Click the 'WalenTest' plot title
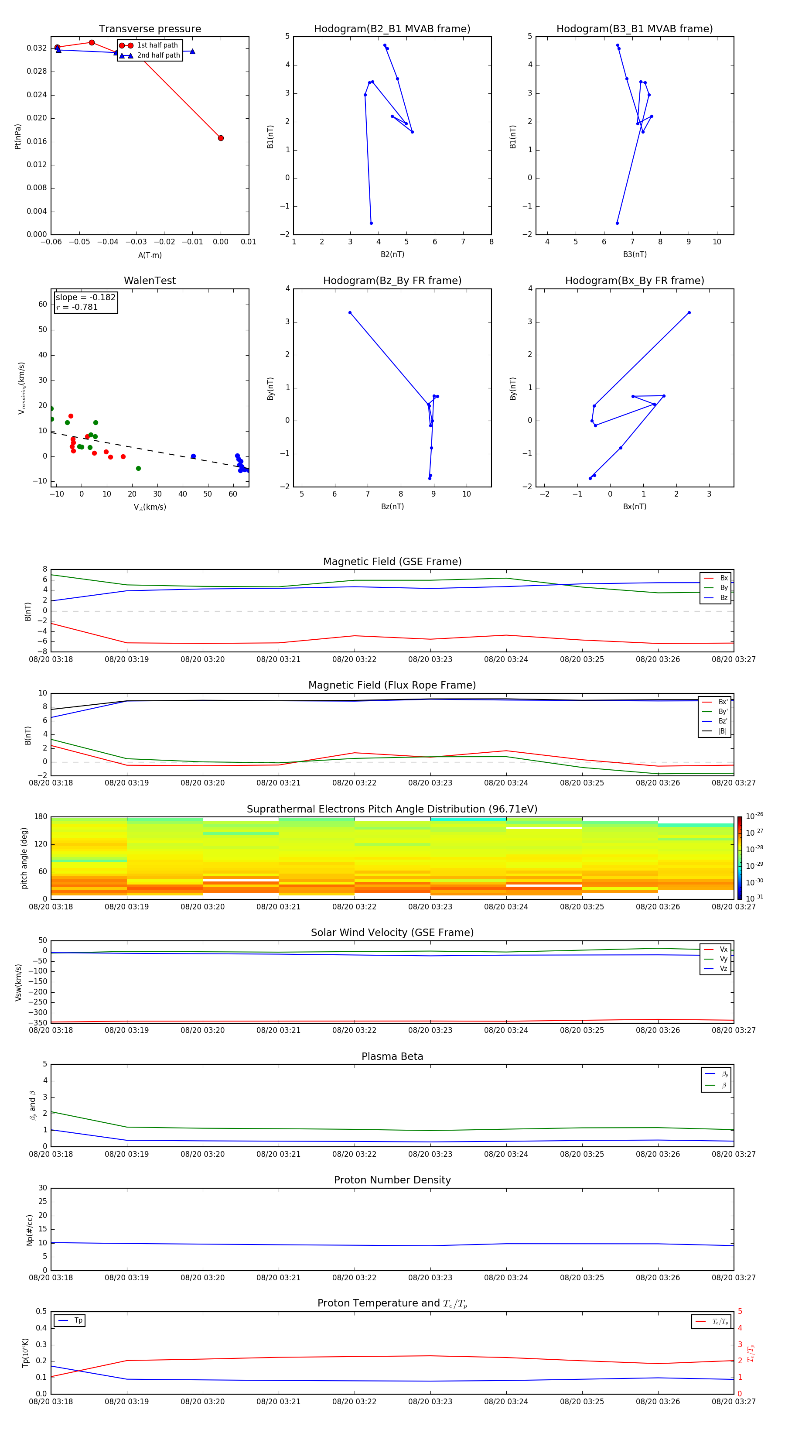The height and width of the screenshot is (1440, 785). [150, 281]
